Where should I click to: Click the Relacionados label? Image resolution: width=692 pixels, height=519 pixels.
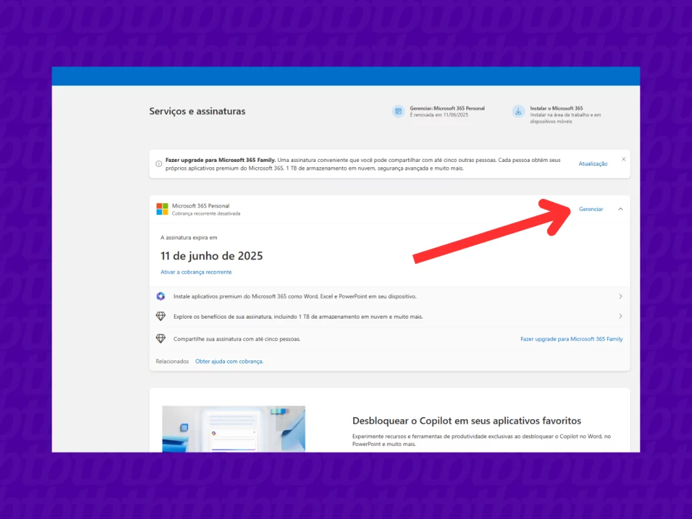click(172, 362)
